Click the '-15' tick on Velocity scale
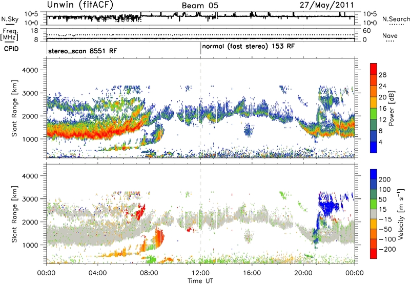 click(x=385, y=219)
